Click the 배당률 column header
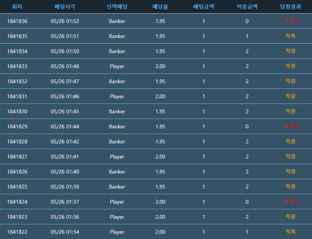The image size is (312, 239). (160, 6)
